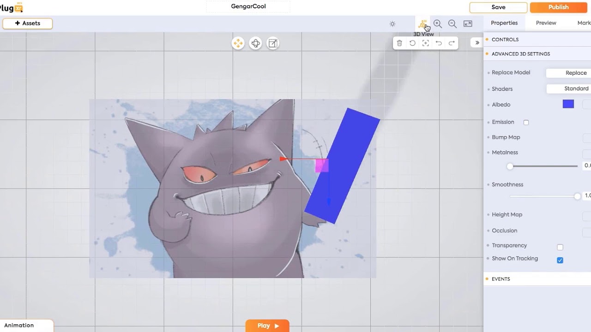Undo the last action
Screen dimensions: 591x332
(x=439, y=43)
